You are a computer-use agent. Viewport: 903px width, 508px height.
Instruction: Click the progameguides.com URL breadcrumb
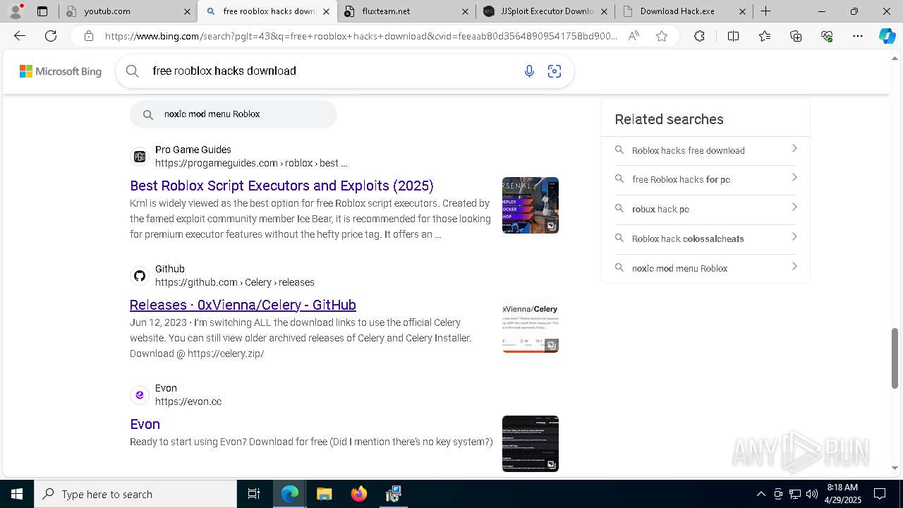click(x=251, y=163)
